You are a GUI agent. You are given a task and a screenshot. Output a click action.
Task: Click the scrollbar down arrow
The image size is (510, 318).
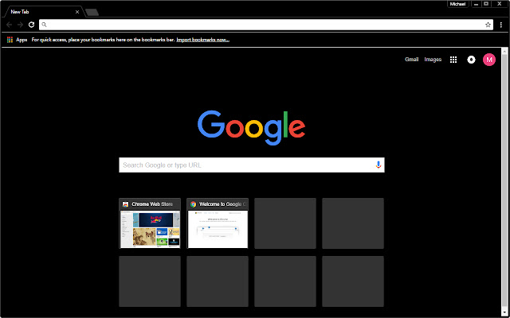[x=504, y=312]
